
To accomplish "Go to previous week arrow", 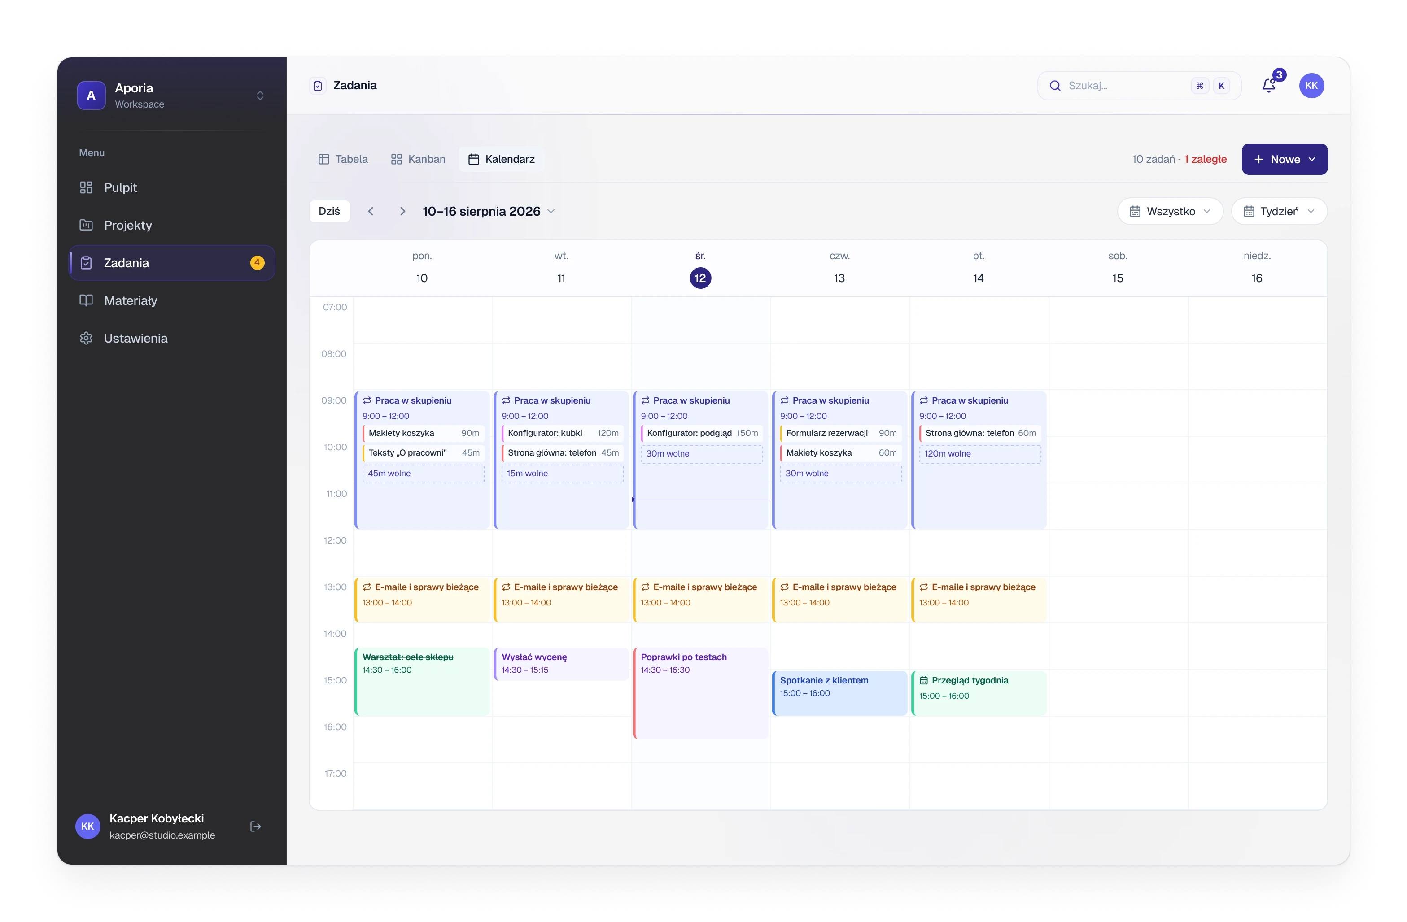I will point(371,211).
